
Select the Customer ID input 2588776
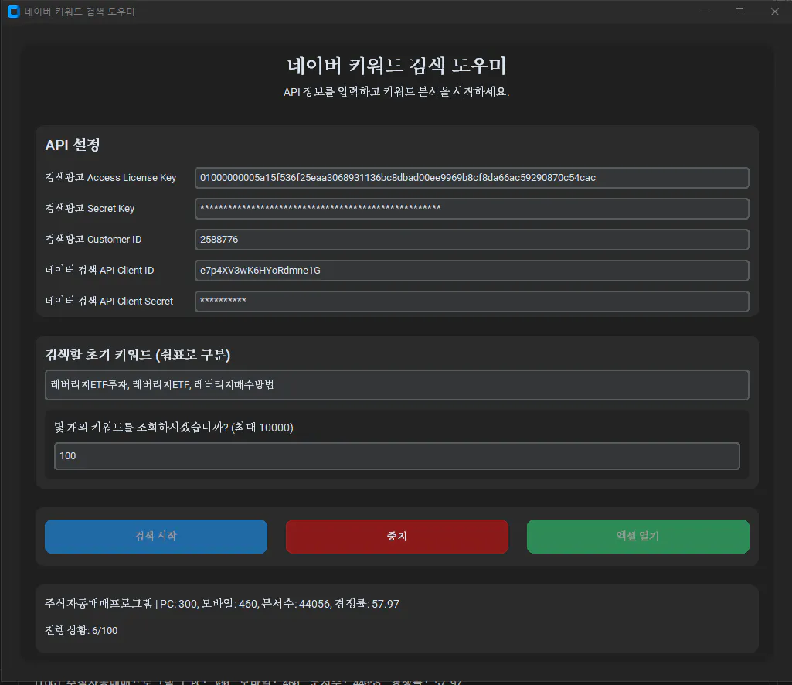pyautogui.click(x=472, y=240)
